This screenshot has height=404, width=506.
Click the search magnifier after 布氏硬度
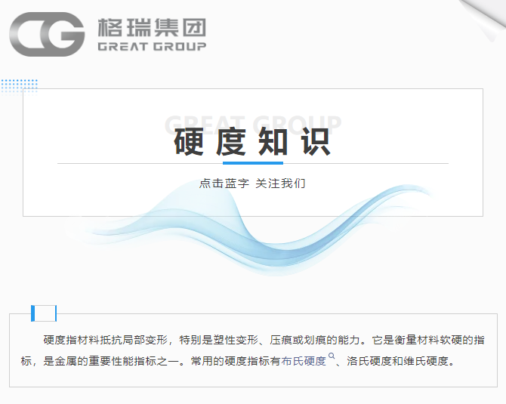coord(331,356)
